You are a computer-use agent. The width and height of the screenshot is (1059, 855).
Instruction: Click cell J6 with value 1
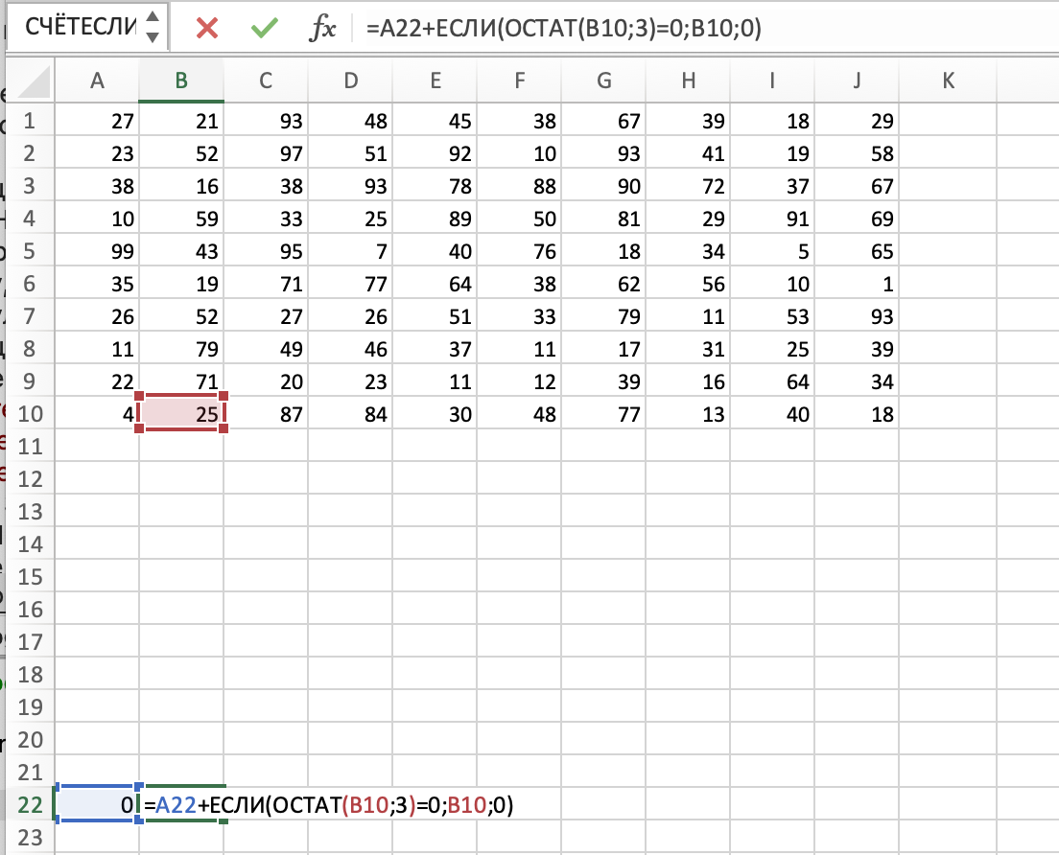[x=857, y=285]
